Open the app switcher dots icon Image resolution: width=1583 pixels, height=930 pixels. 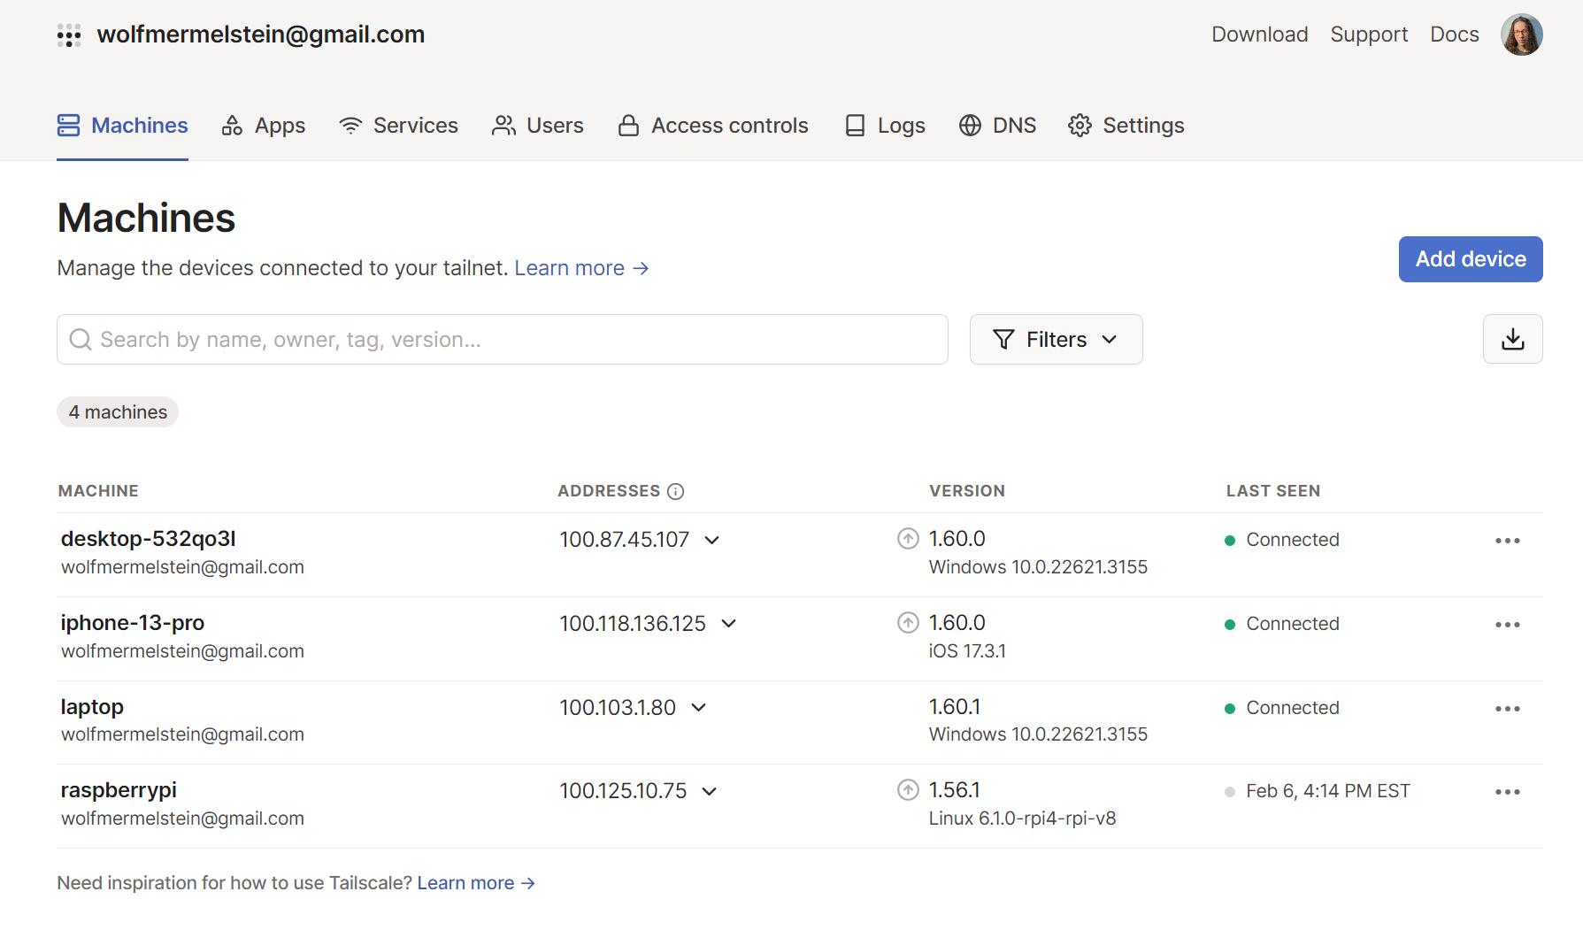[x=69, y=35]
